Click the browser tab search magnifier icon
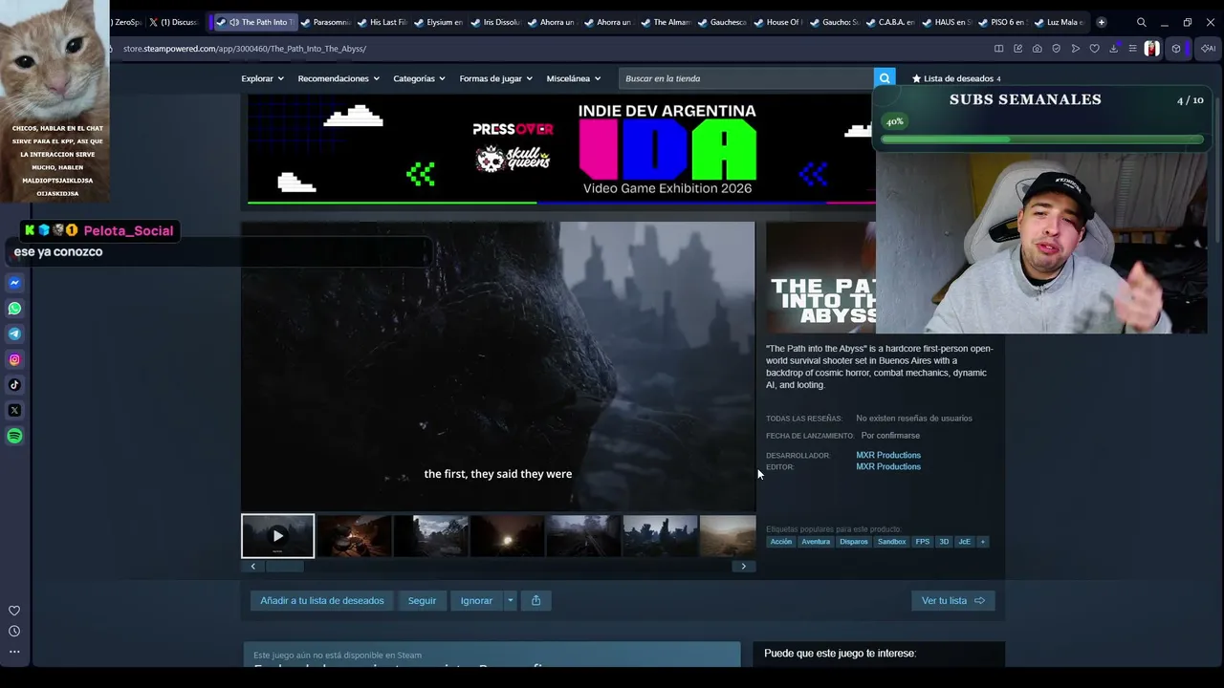The image size is (1224, 688). pos(1141,22)
